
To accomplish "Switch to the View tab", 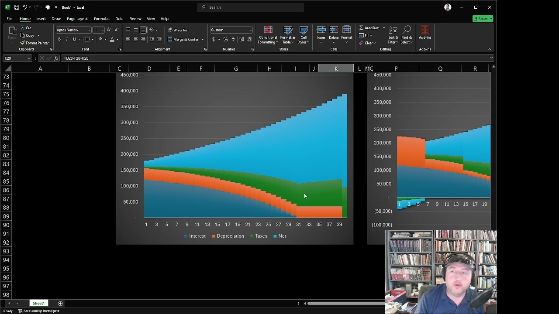I will tap(151, 19).
